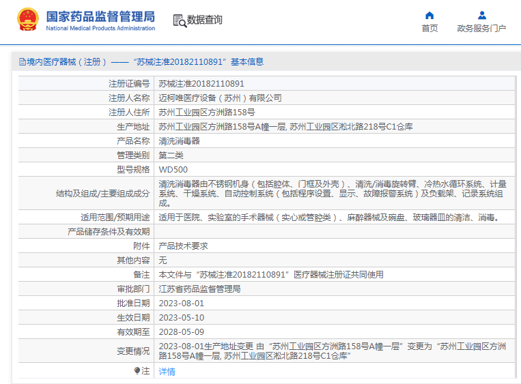
Task: Select registration number value 苏械注准20182110891
Action: (x=201, y=84)
